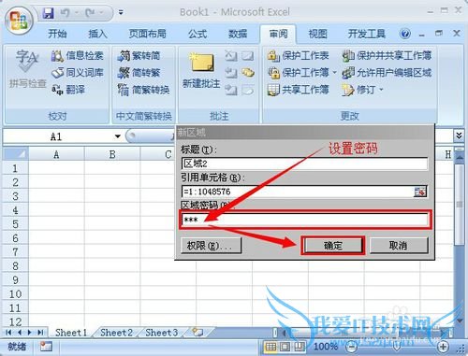Go to previous comment icon
468x356 pixels.
tap(231, 73)
